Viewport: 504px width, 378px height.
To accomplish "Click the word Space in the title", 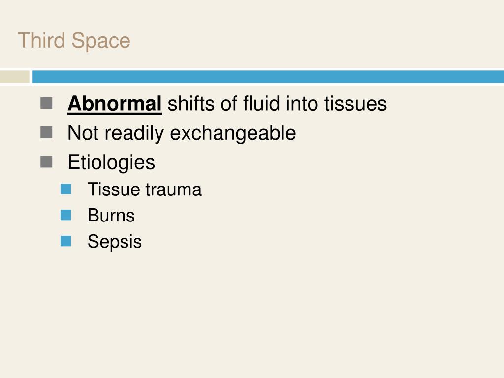I will 100,42.
